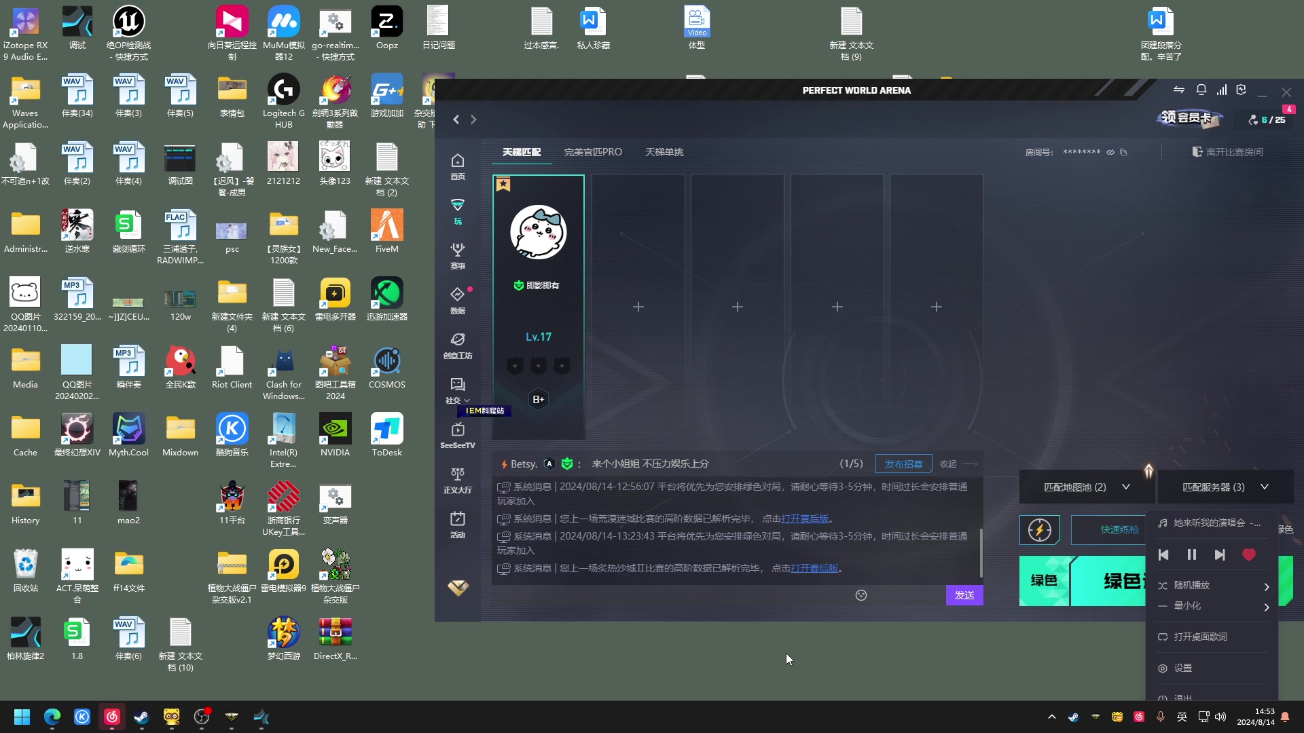This screenshot has height=733, width=1304.
Task: Open the Logitech G HUB desktop icon
Action: [x=284, y=101]
